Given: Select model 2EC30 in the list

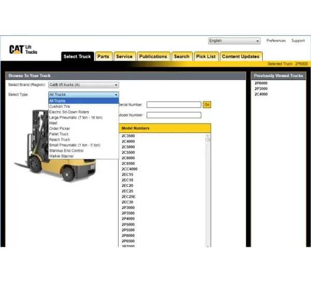Looking at the screenshot, I should click(x=128, y=202).
